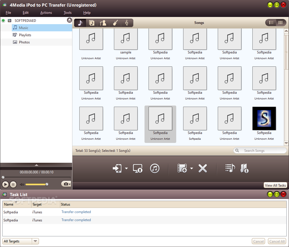Switch to the Genres guitar icon
Viewport: 289px width, 247px height.
[x=115, y=23]
